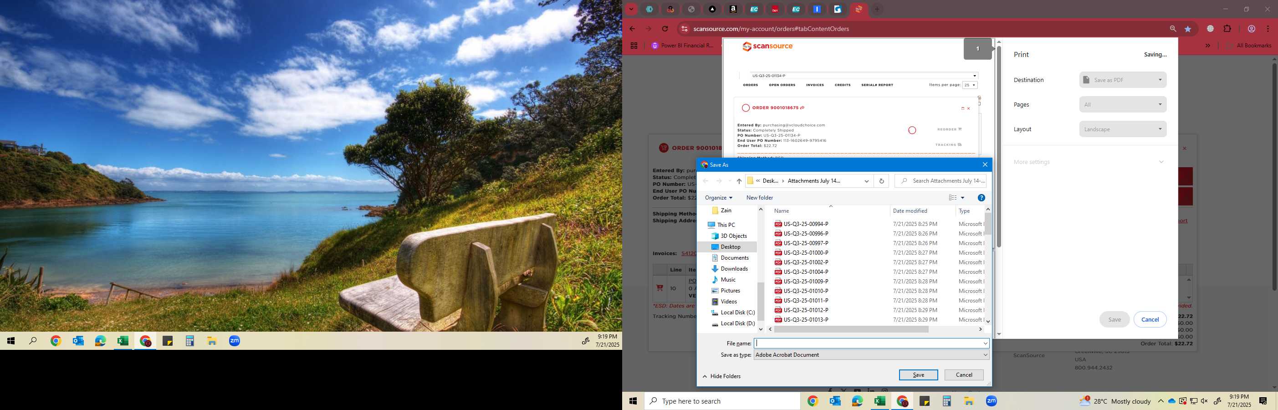
Task: Open the All Bookmarks folder
Action: [x=1249, y=46]
